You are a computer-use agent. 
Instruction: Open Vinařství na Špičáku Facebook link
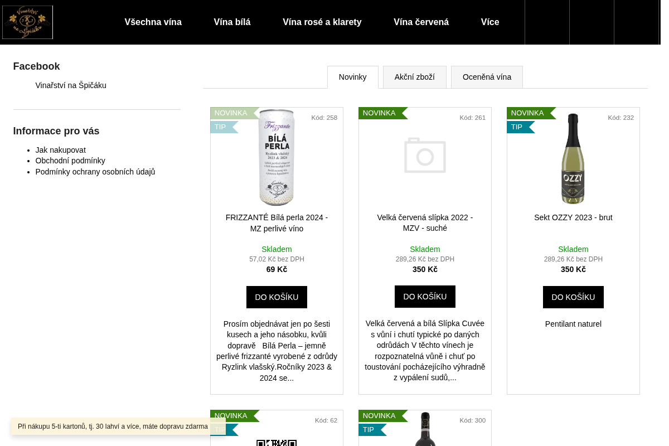[x=71, y=85]
